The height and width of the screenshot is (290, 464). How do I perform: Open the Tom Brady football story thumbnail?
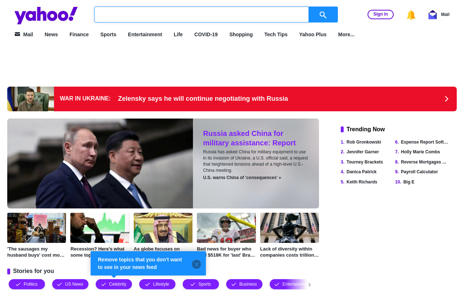point(226,228)
